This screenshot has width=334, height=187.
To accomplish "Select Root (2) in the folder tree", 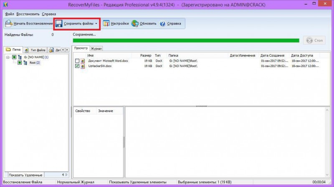I will pos(35,62).
